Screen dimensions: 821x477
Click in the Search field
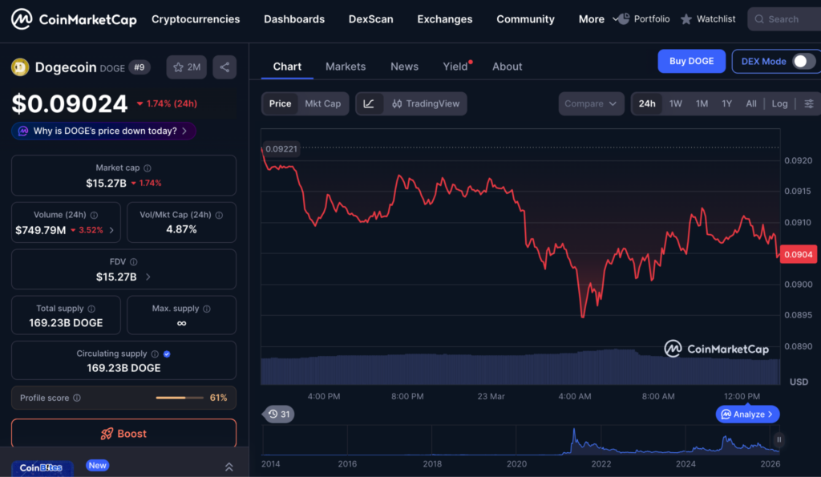coord(783,19)
